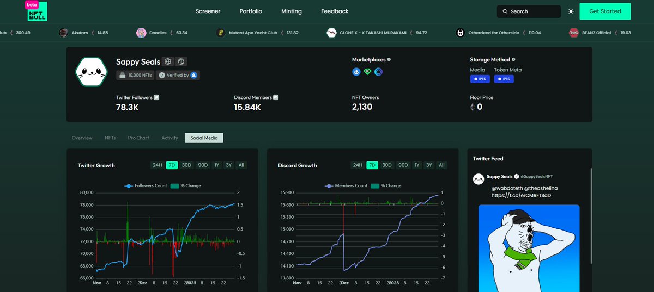This screenshot has width=654, height=292.
Task: Set Discord Growth range to 90D
Action: point(403,165)
